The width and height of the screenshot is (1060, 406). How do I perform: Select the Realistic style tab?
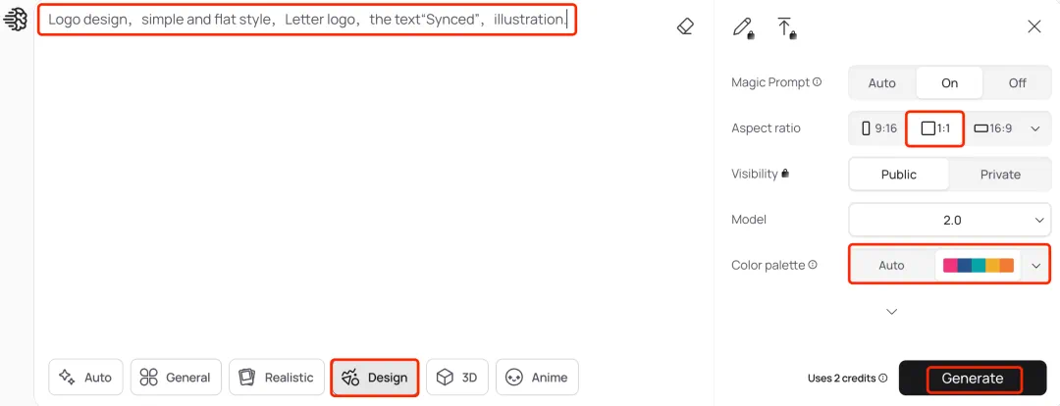pos(278,378)
